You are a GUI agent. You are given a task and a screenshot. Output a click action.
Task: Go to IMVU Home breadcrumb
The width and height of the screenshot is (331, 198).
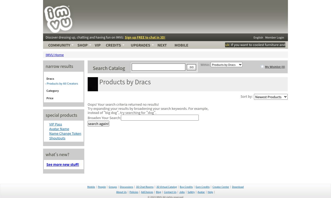tap(55, 55)
